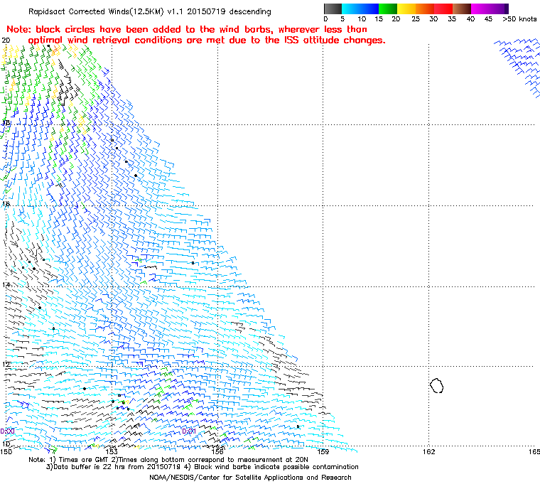Click the gray 0-5 knots legend swatch
The width and height of the screenshot is (540, 489).
[333, 9]
